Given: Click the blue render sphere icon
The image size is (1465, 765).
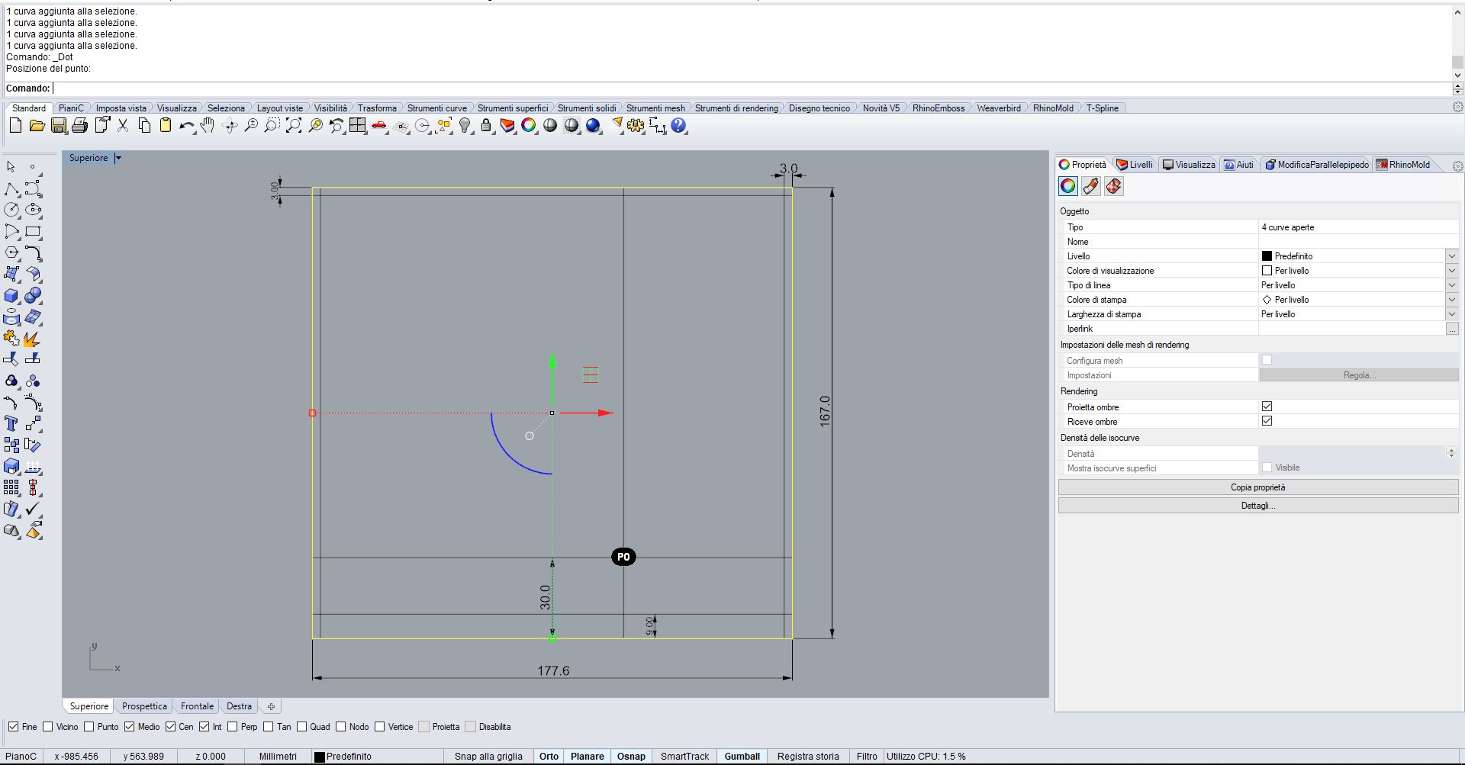Looking at the screenshot, I should pyautogui.click(x=593, y=126).
